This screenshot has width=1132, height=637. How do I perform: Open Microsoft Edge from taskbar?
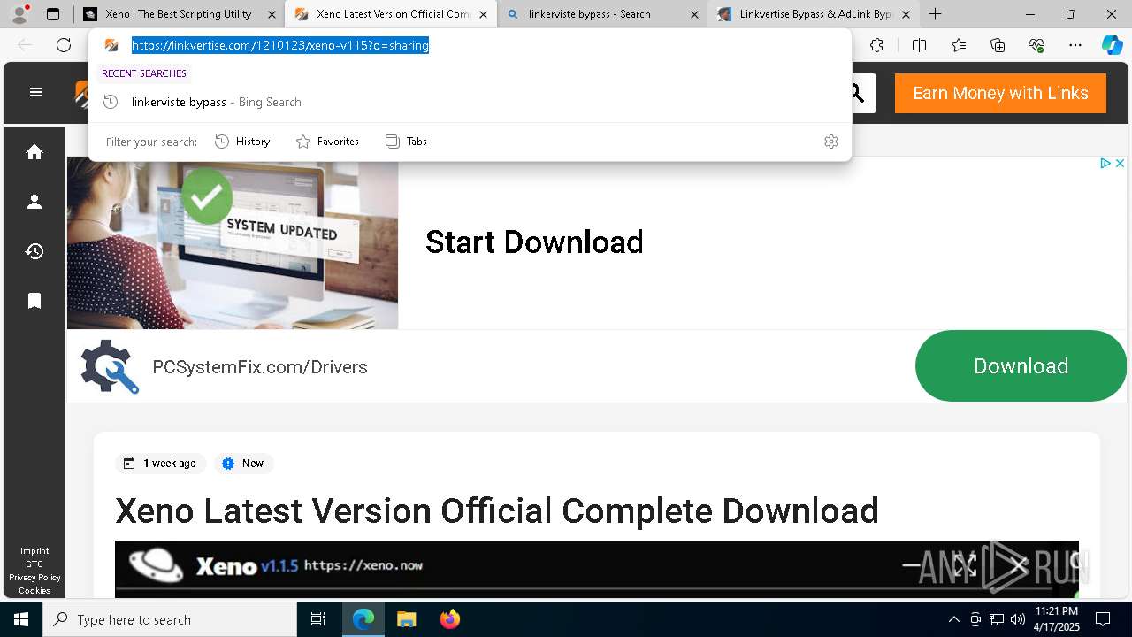363,619
